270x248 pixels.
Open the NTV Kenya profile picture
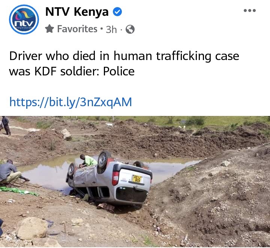tap(24, 19)
